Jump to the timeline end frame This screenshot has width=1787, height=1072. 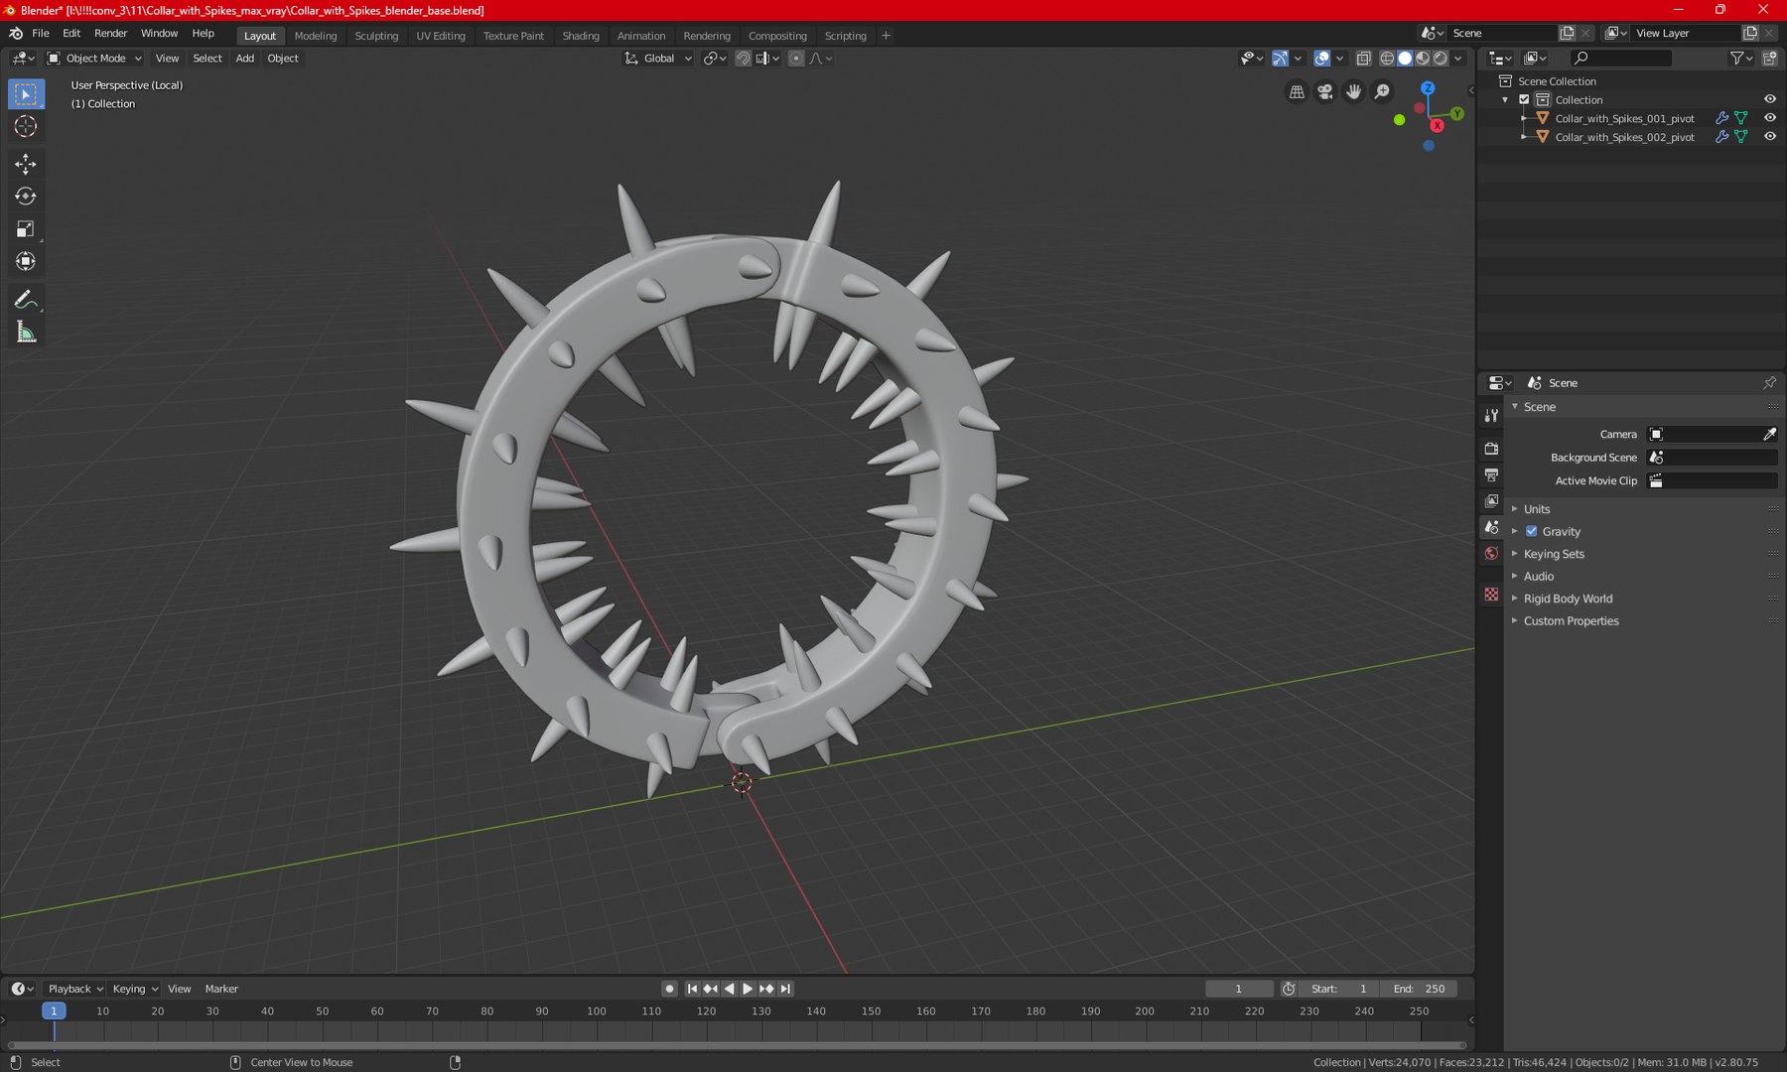(x=785, y=989)
